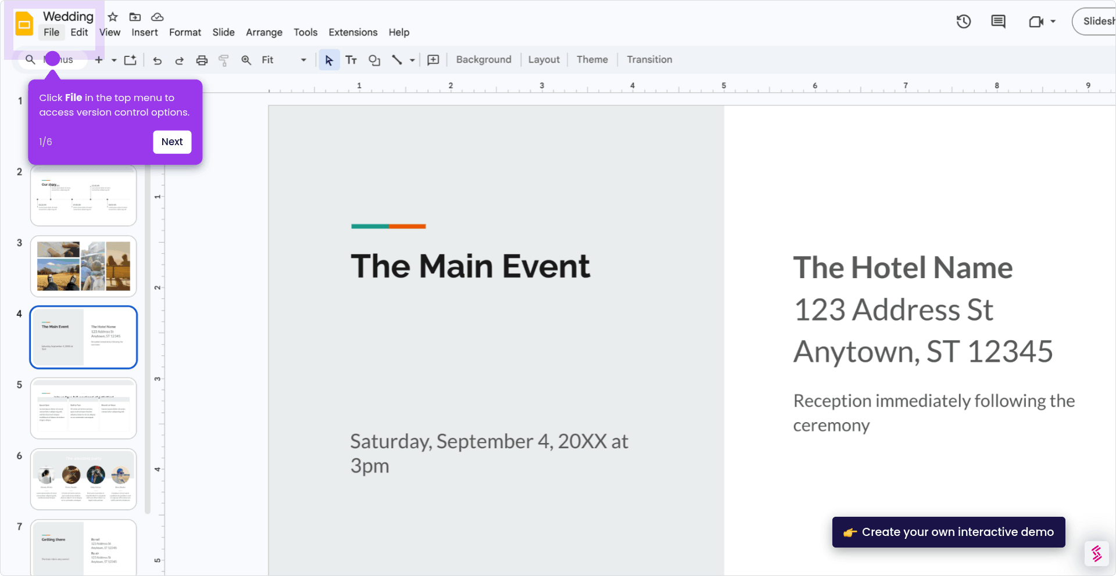This screenshot has width=1116, height=576.
Task: Click the Slideshow button
Action: pos(1094,21)
